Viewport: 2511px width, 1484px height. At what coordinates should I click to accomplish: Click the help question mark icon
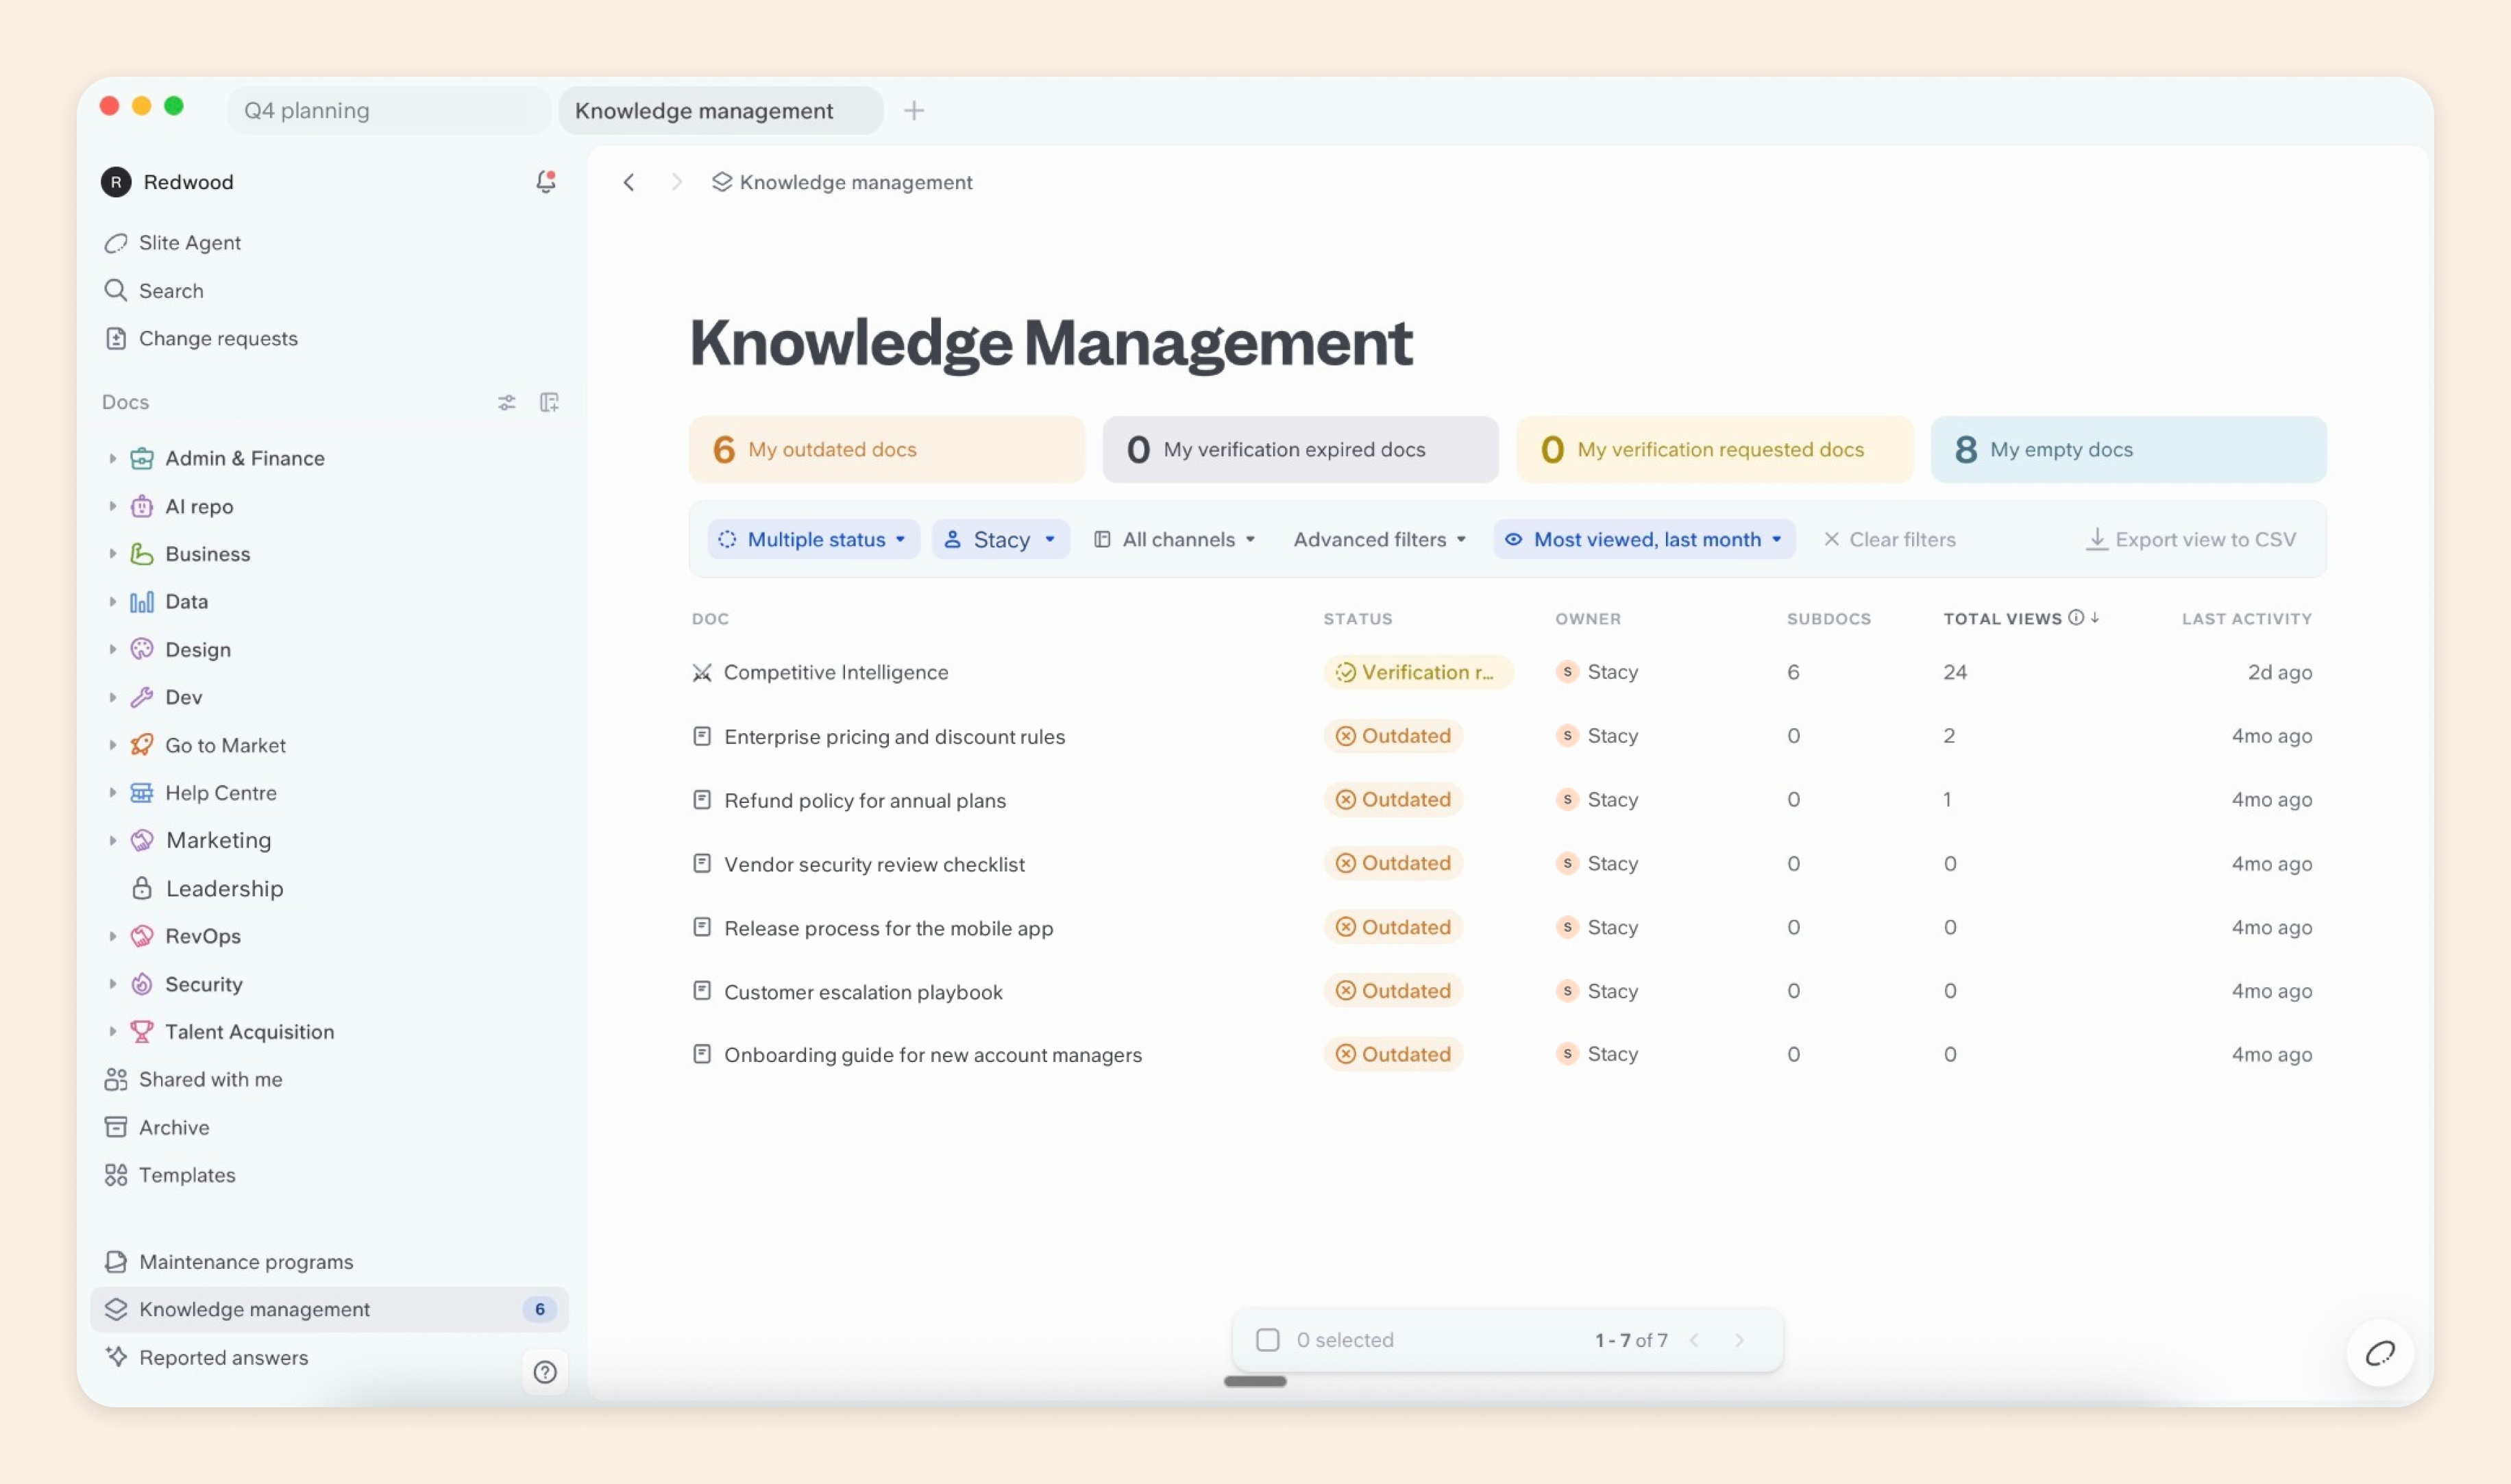coord(545,1372)
